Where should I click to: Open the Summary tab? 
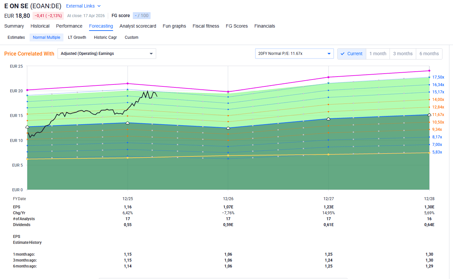click(x=14, y=26)
